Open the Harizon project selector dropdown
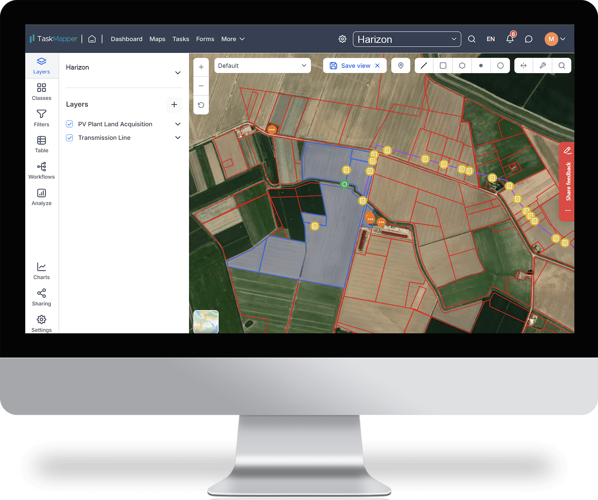Screen dimensions: 598x500 [x=407, y=39]
